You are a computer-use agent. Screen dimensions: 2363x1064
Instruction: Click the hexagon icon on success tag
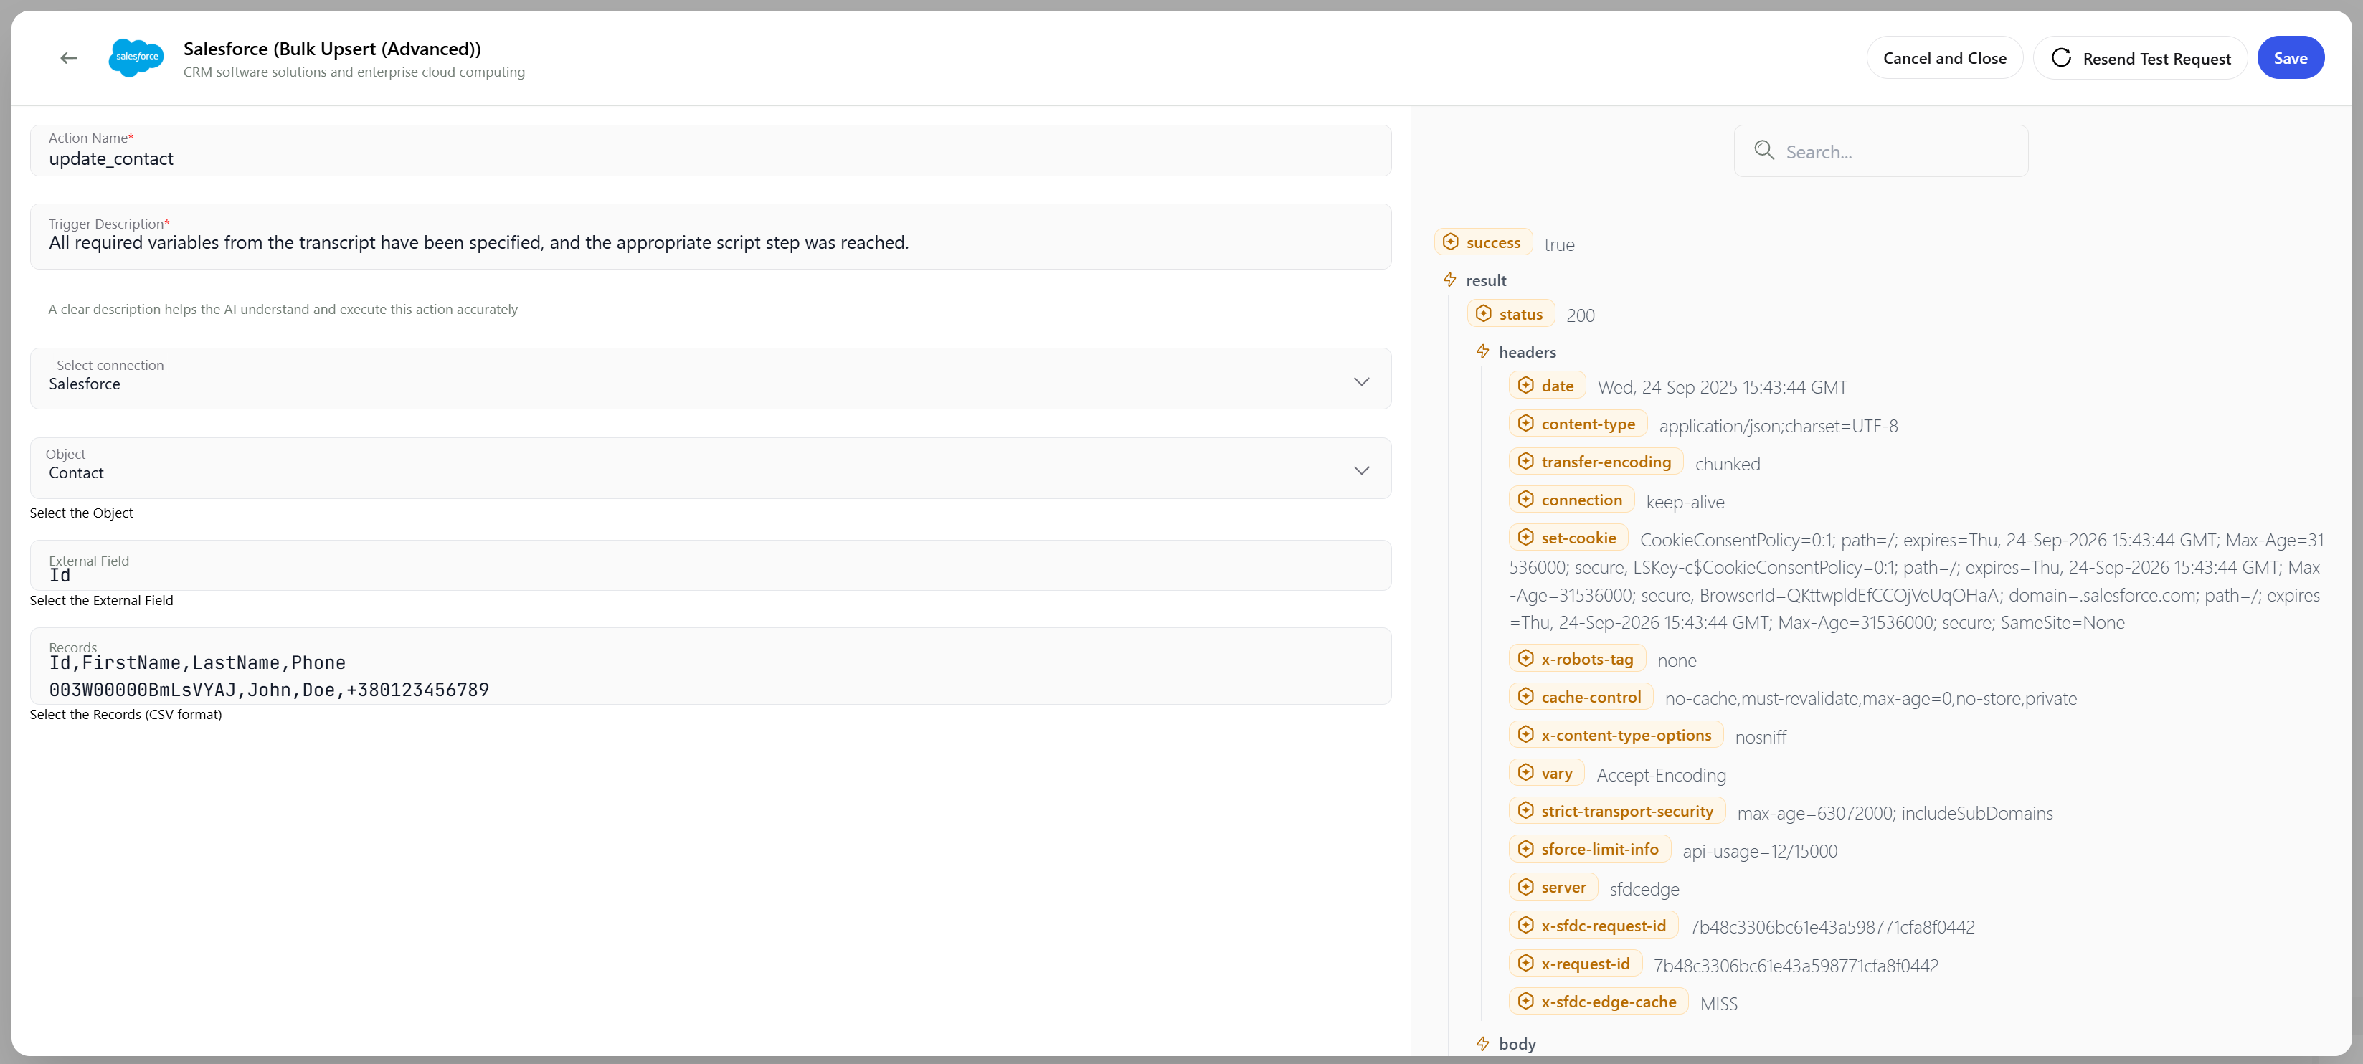[x=1450, y=242]
